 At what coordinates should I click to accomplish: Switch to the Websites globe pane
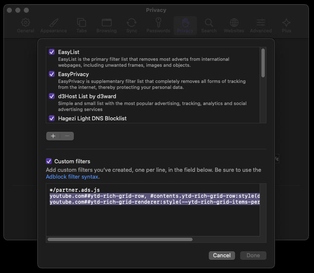coord(234,26)
